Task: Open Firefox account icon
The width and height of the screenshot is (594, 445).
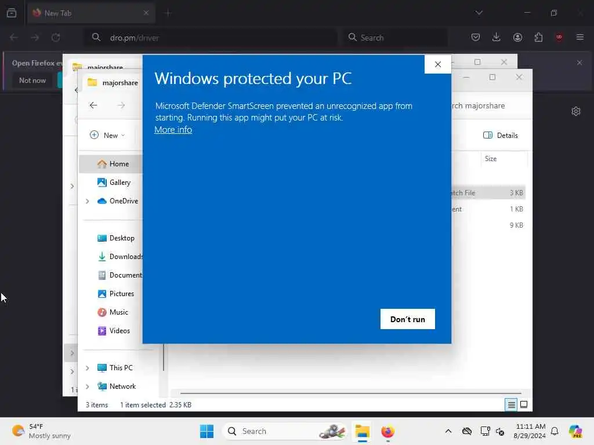Action: (517, 37)
